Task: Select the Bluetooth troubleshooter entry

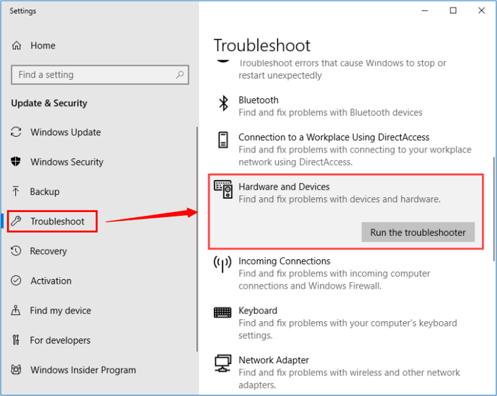Action: (259, 100)
